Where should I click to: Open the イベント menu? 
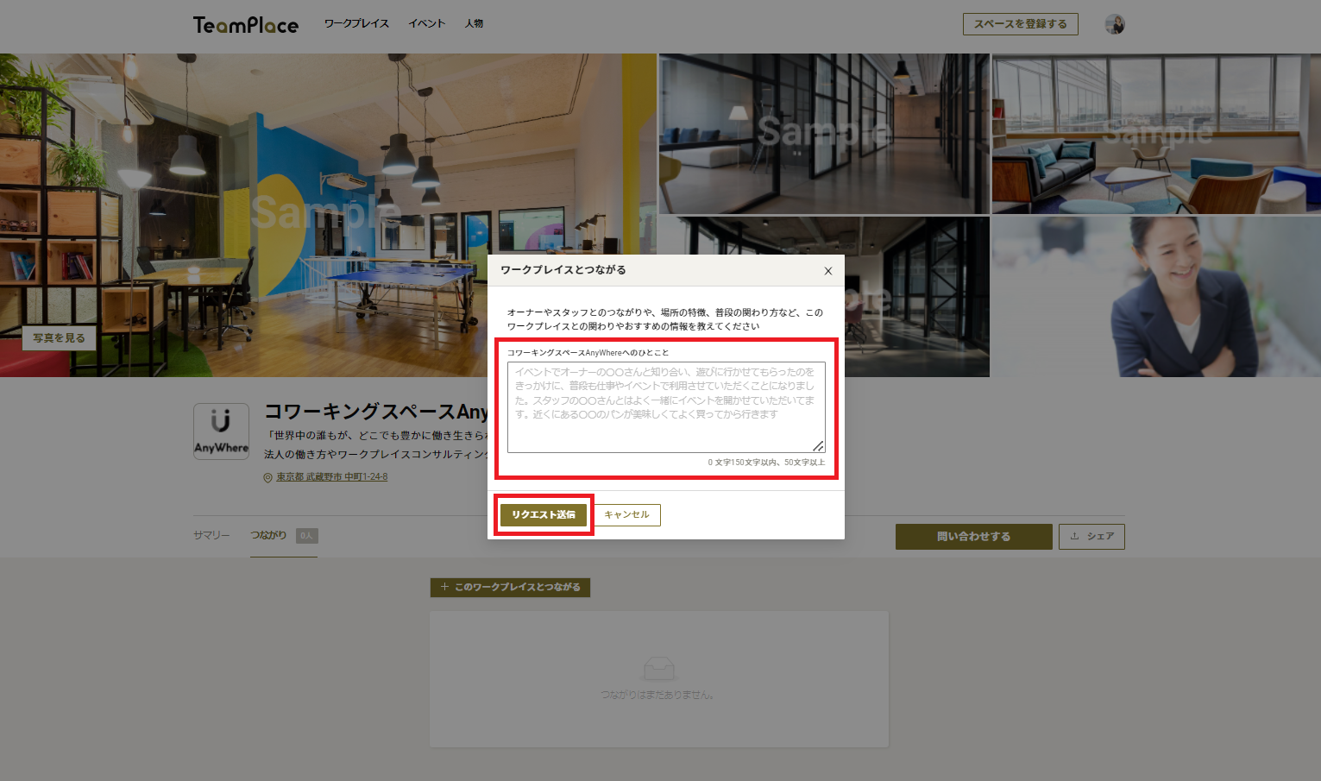(426, 24)
